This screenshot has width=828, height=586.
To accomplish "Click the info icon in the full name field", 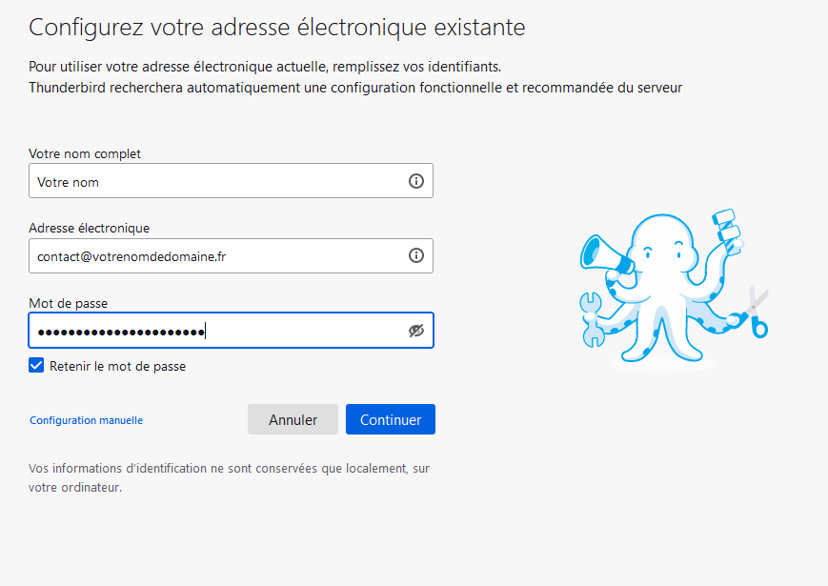I will pos(416,181).
